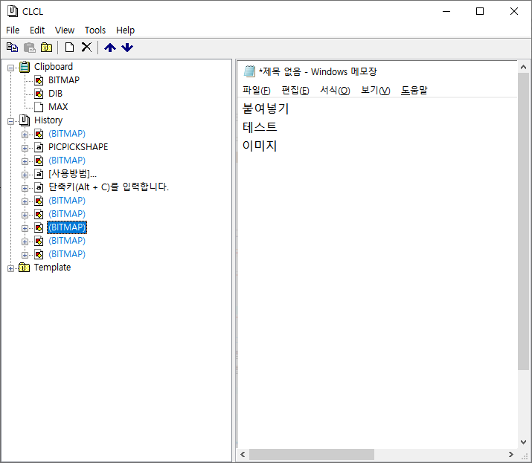
Task: Collapse the Clipboard tree node
Action: (11, 68)
